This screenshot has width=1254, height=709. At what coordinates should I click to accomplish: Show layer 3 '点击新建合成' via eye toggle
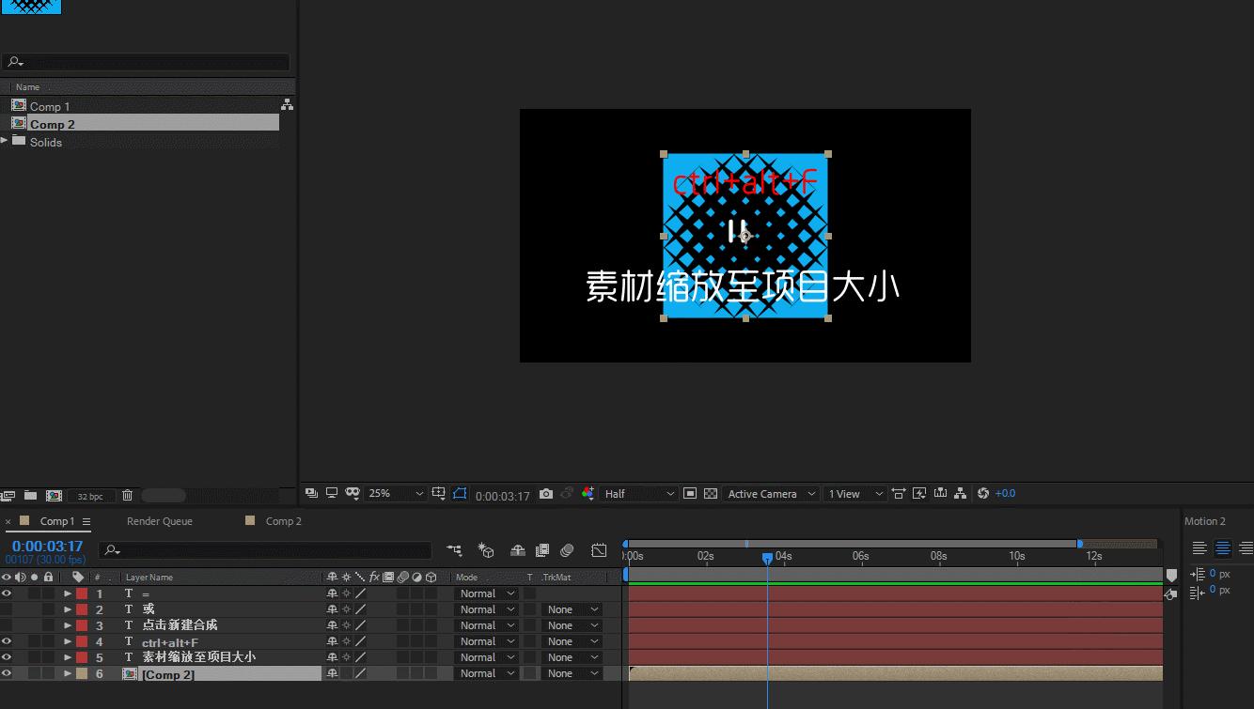[7, 625]
